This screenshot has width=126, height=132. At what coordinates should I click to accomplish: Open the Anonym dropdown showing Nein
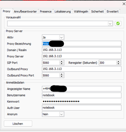click(x=62, y=114)
